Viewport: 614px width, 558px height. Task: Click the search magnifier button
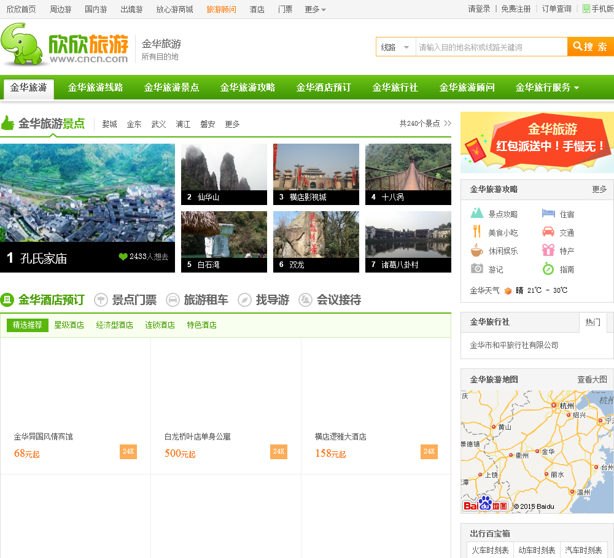[x=590, y=47]
